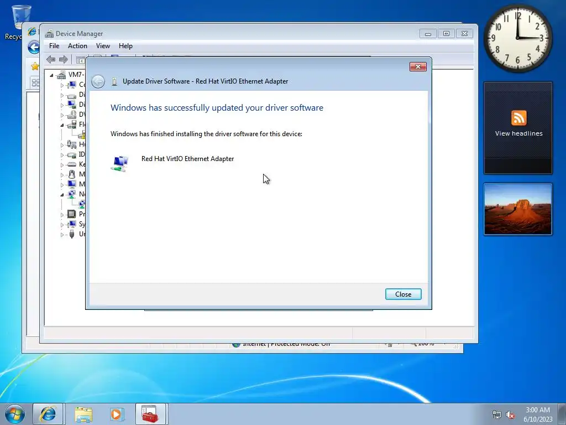Select the Disk drives icon in the tree
Viewport: 566px width, 425px height.
click(71, 95)
